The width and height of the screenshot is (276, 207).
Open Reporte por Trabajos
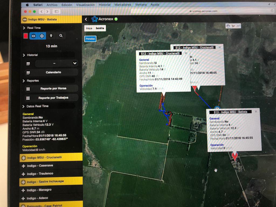click(x=53, y=98)
